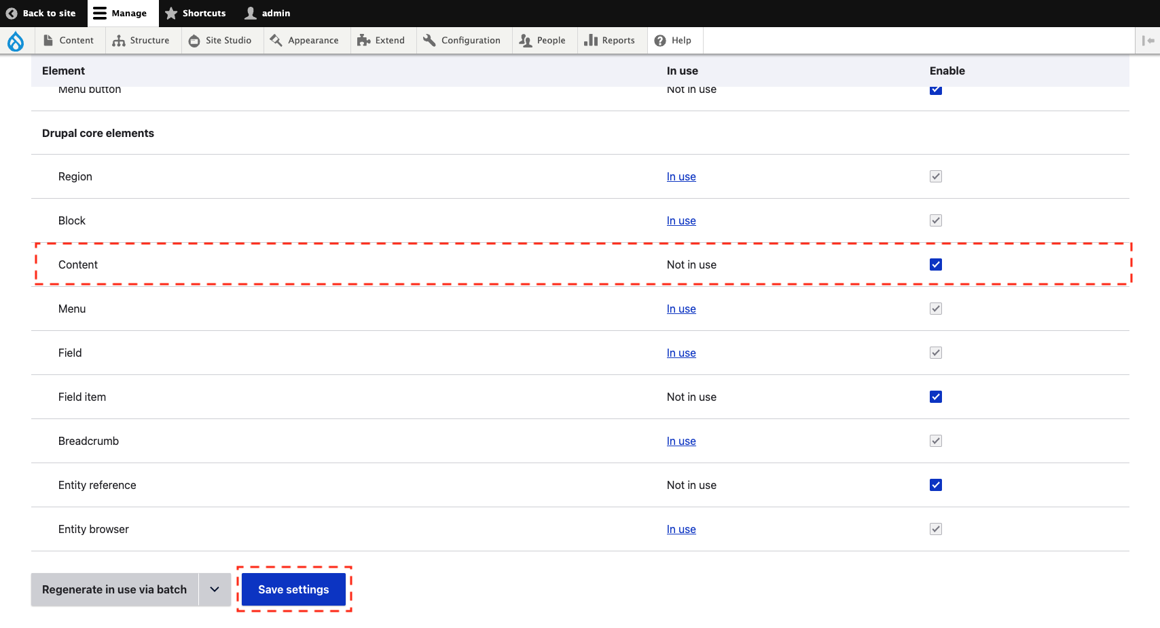The width and height of the screenshot is (1160, 628).
Task: Click the Element column header
Action: coord(63,71)
